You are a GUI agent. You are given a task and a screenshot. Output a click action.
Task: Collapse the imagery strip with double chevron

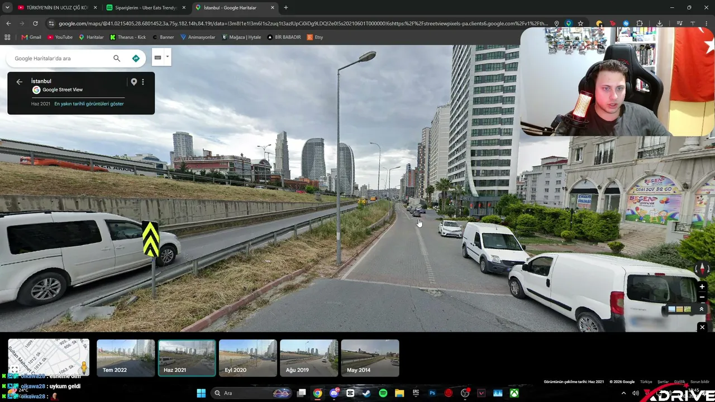pyautogui.click(x=702, y=309)
